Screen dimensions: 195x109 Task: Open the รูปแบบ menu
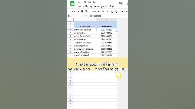[x=104, y=6]
